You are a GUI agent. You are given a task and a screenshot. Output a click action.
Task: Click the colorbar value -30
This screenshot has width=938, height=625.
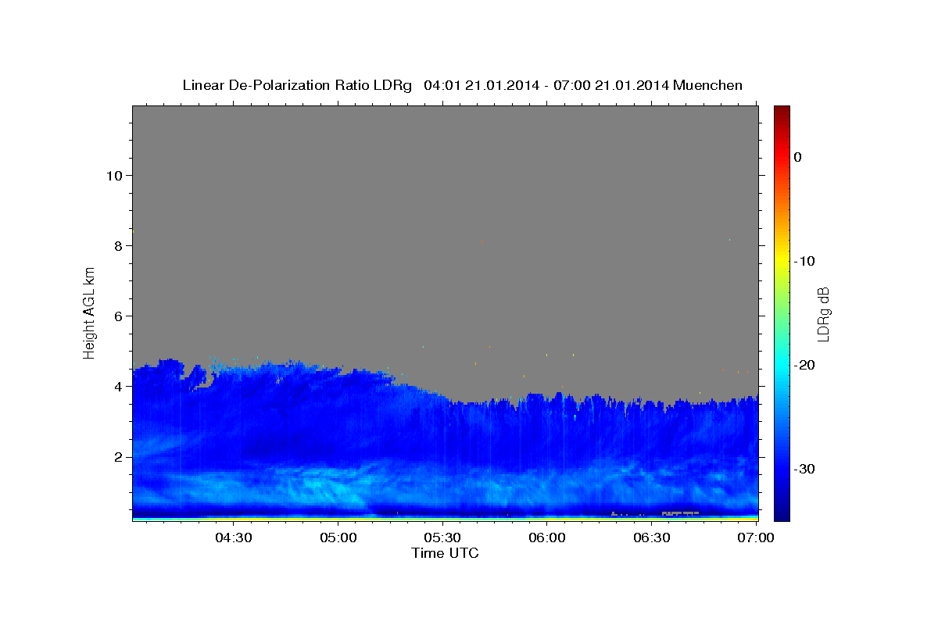(804, 469)
